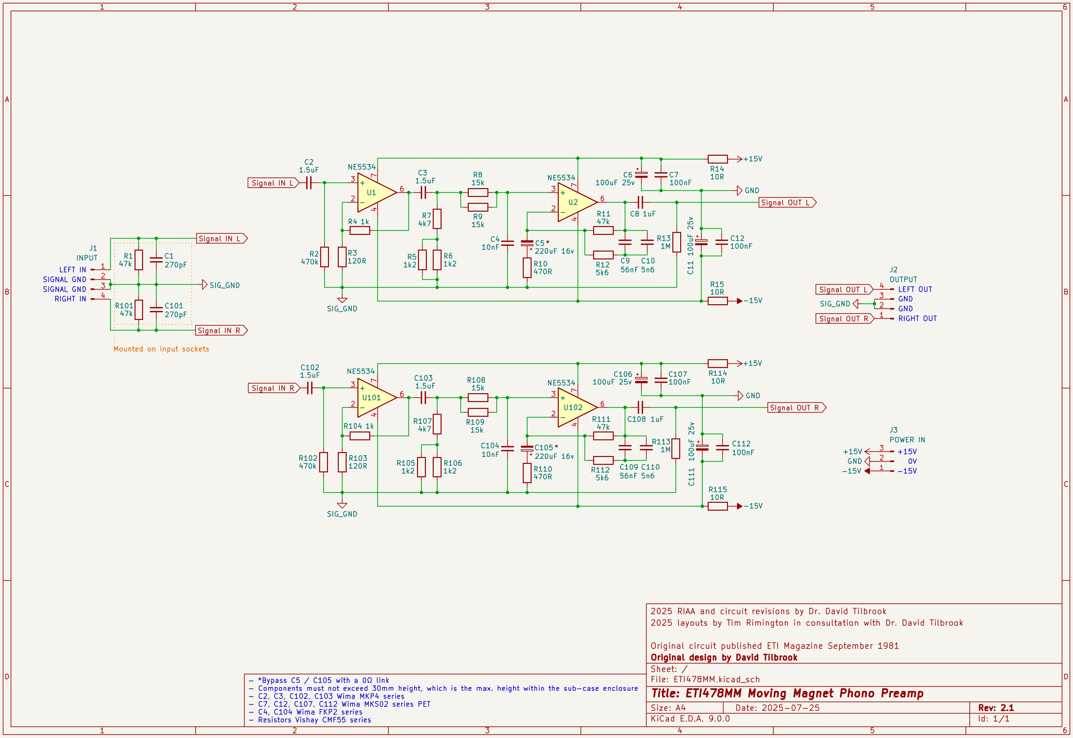Click the C8 1uF capacitor symbol

[x=641, y=202]
